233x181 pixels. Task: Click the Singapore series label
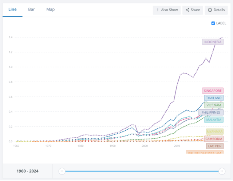tap(212, 91)
